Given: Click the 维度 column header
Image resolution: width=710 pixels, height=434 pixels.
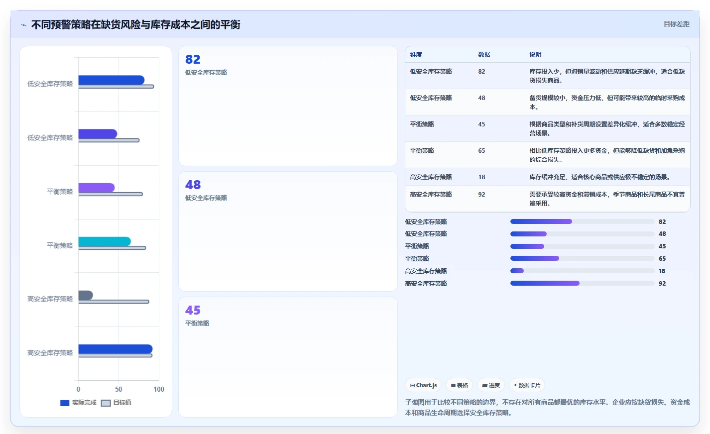Looking at the screenshot, I should click(416, 55).
